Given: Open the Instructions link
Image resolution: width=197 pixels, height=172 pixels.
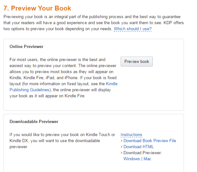Looking at the screenshot, I should click(131, 135).
